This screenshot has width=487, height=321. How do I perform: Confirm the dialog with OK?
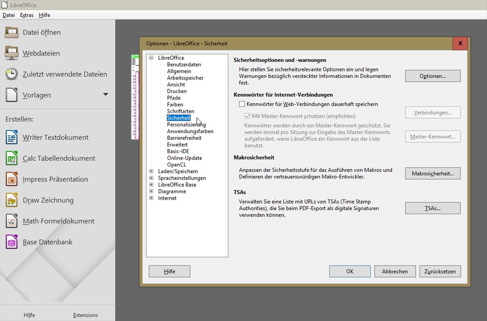(350, 272)
